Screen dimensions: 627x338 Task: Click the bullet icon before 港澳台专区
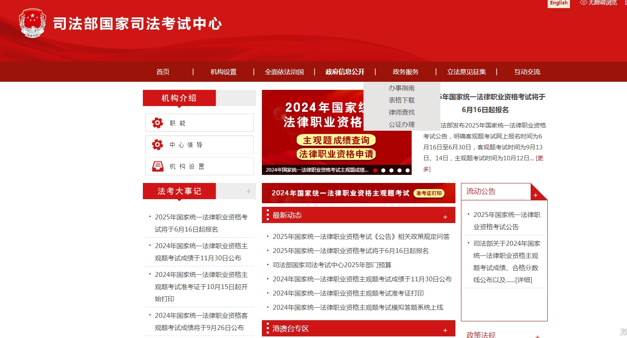pyautogui.click(x=267, y=328)
